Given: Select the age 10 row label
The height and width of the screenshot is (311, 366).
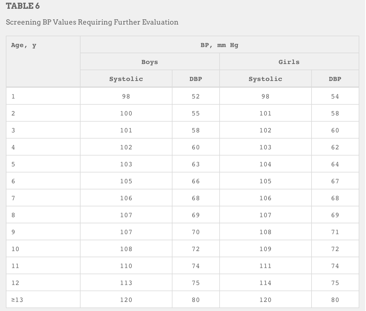Looking at the screenshot, I should 15,249.
